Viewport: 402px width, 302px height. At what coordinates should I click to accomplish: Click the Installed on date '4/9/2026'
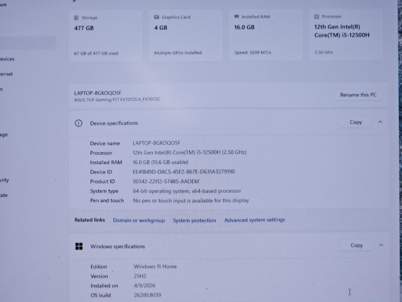[144, 285]
